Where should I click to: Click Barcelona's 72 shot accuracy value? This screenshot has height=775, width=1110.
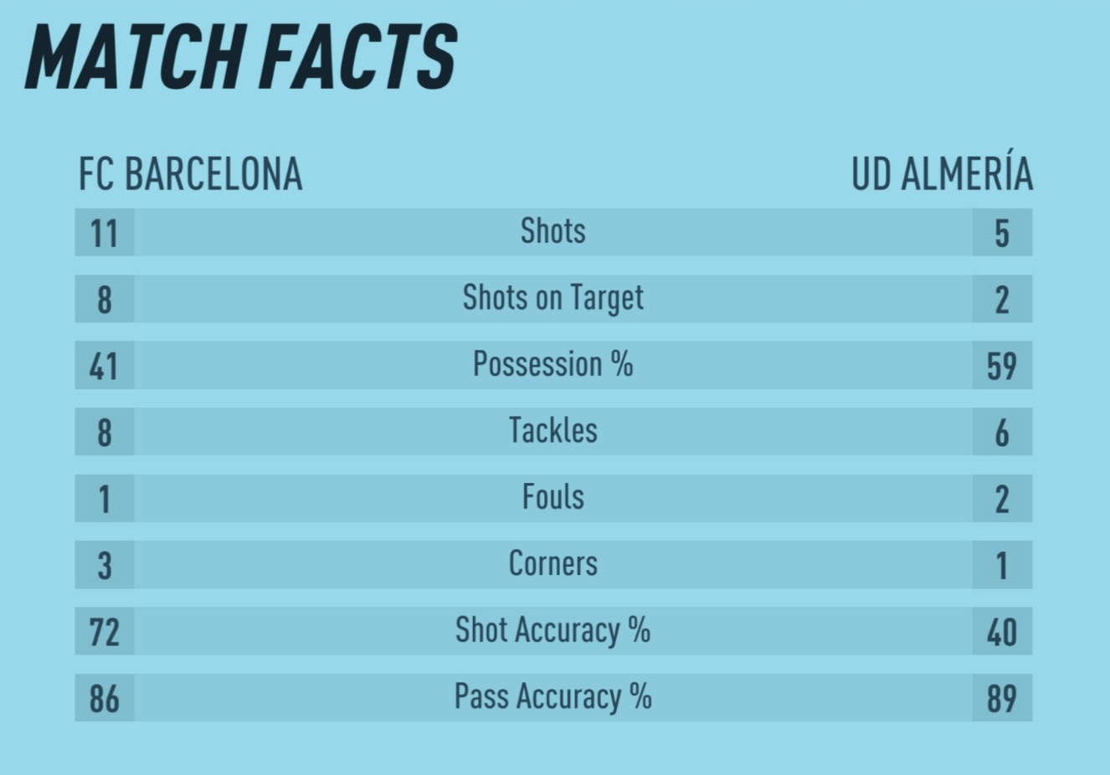pos(104,633)
